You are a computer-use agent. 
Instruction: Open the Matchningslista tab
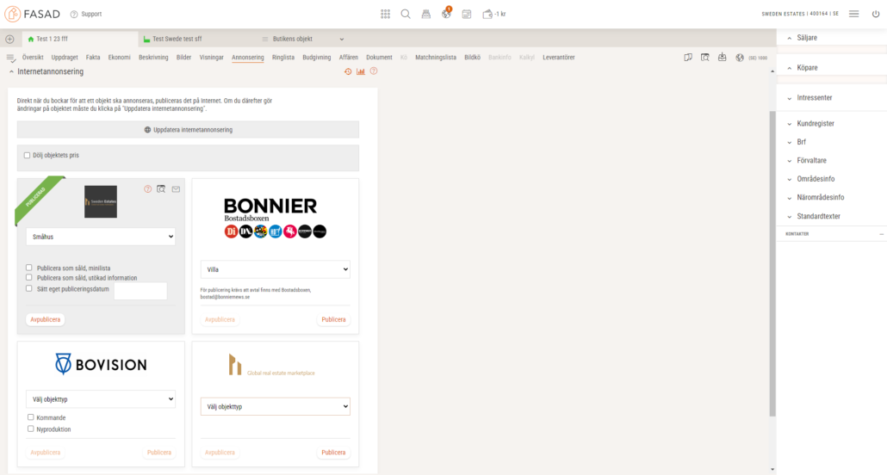click(436, 57)
